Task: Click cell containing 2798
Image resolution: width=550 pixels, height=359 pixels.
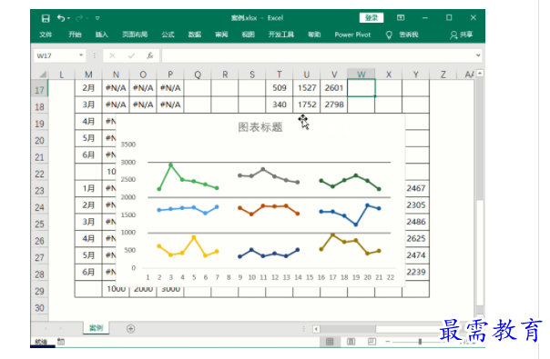Action: pos(333,105)
